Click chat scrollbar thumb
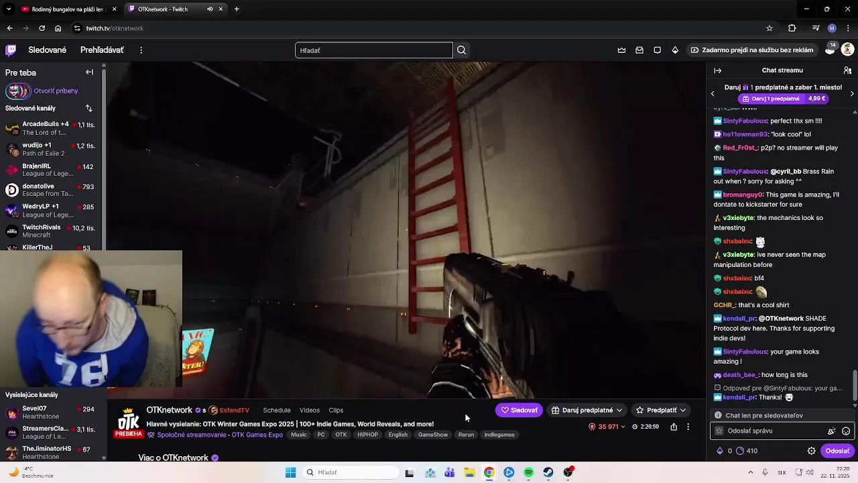The height and width of the screenshot is (483, 858). click(x=855, y=385)
